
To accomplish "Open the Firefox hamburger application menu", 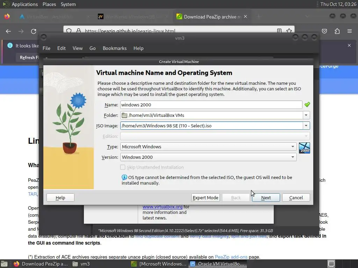I will [x=350, y=31].
